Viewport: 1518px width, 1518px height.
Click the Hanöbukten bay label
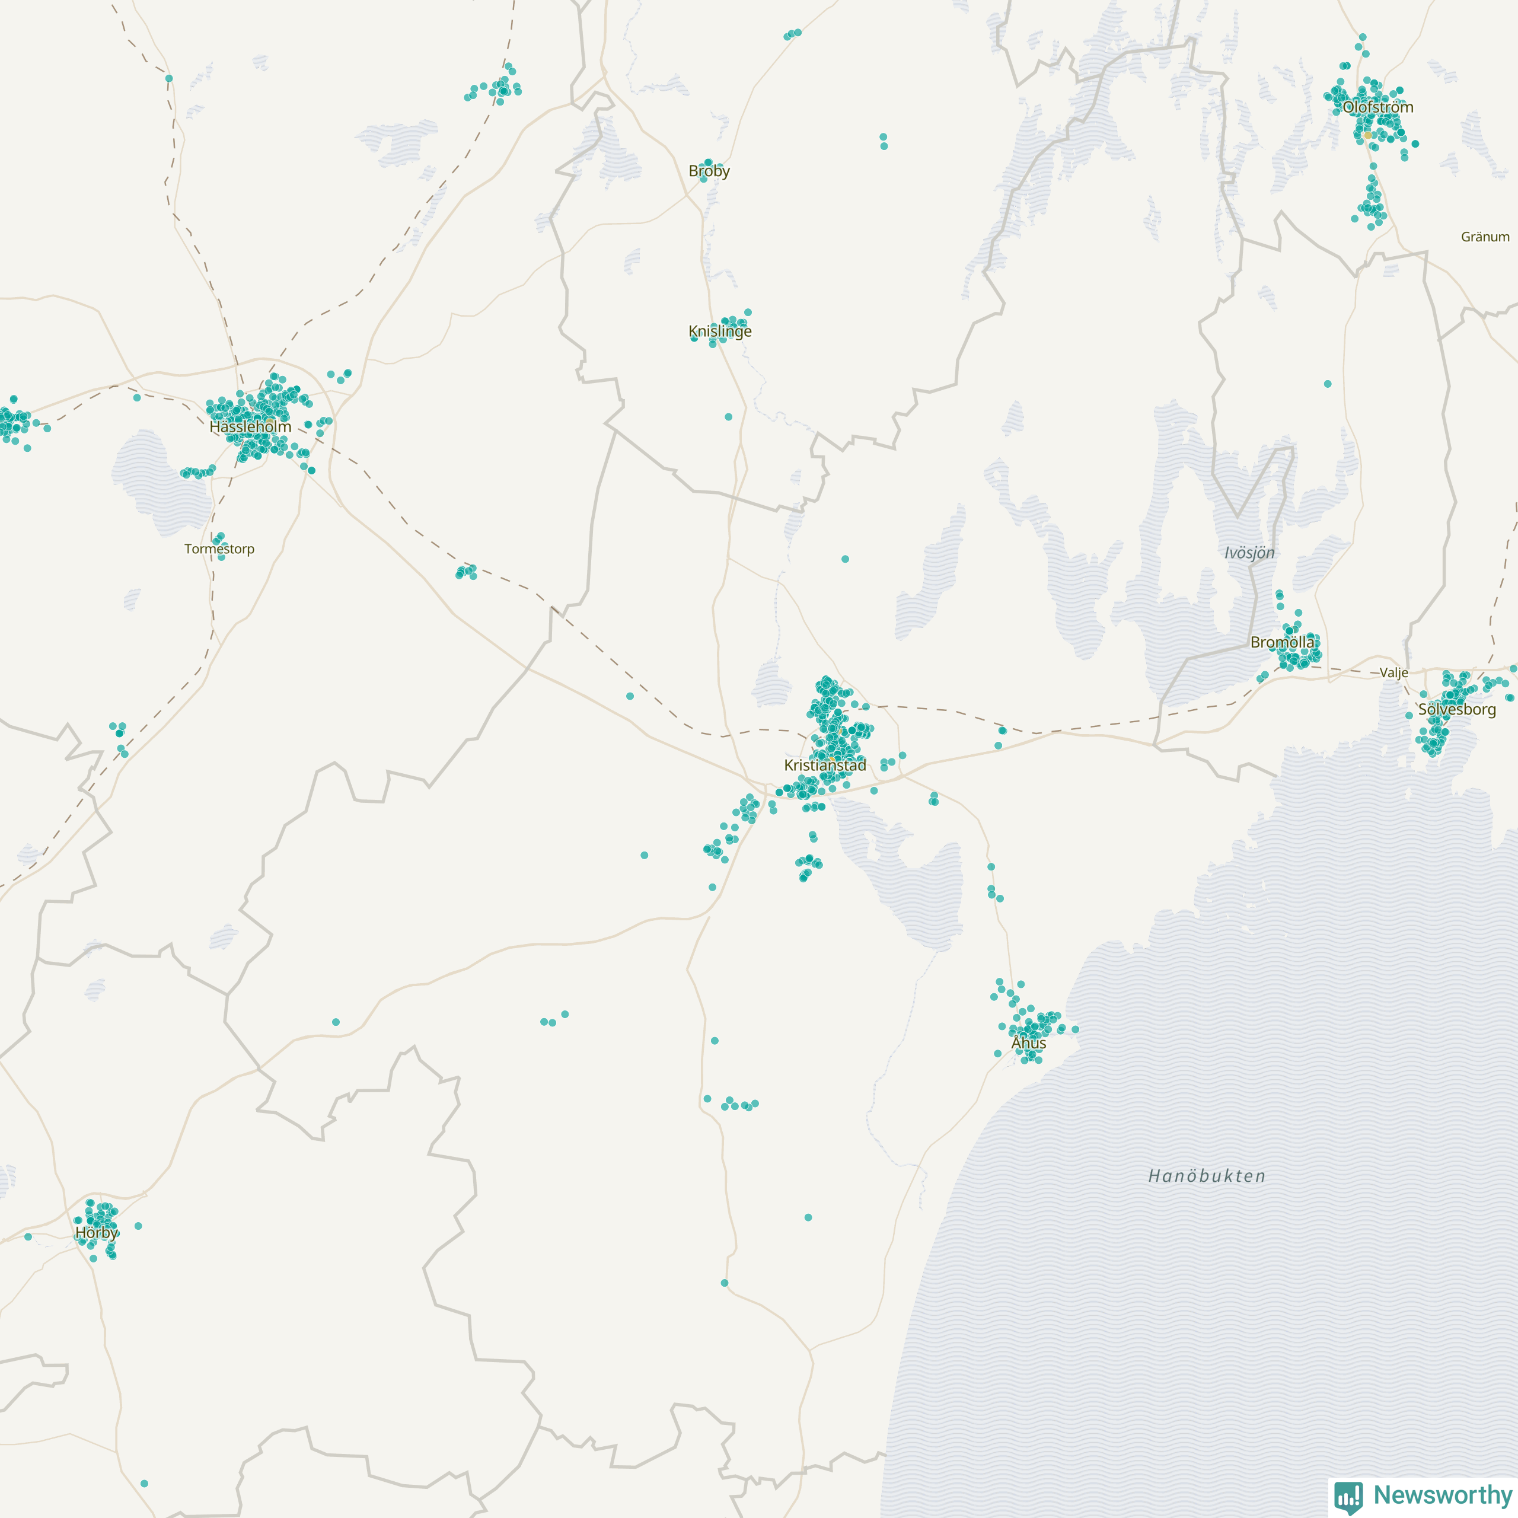(x=1207, y=1176)
